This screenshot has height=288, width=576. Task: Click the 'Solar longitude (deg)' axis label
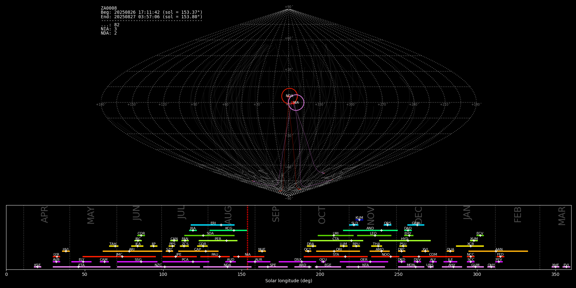pyautogui.click(x=289, y=281)
